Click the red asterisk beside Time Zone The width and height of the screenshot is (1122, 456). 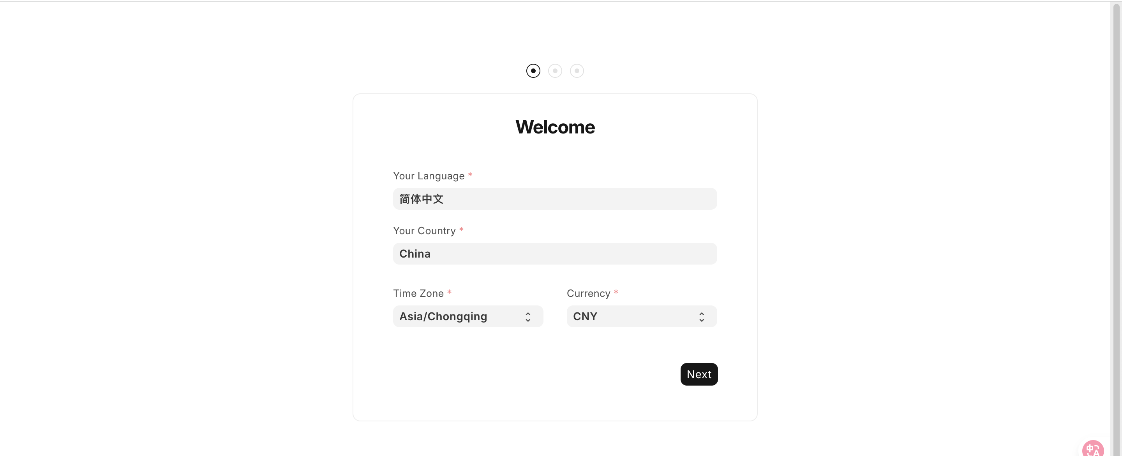pyautogui.click(x=449, y=293)
